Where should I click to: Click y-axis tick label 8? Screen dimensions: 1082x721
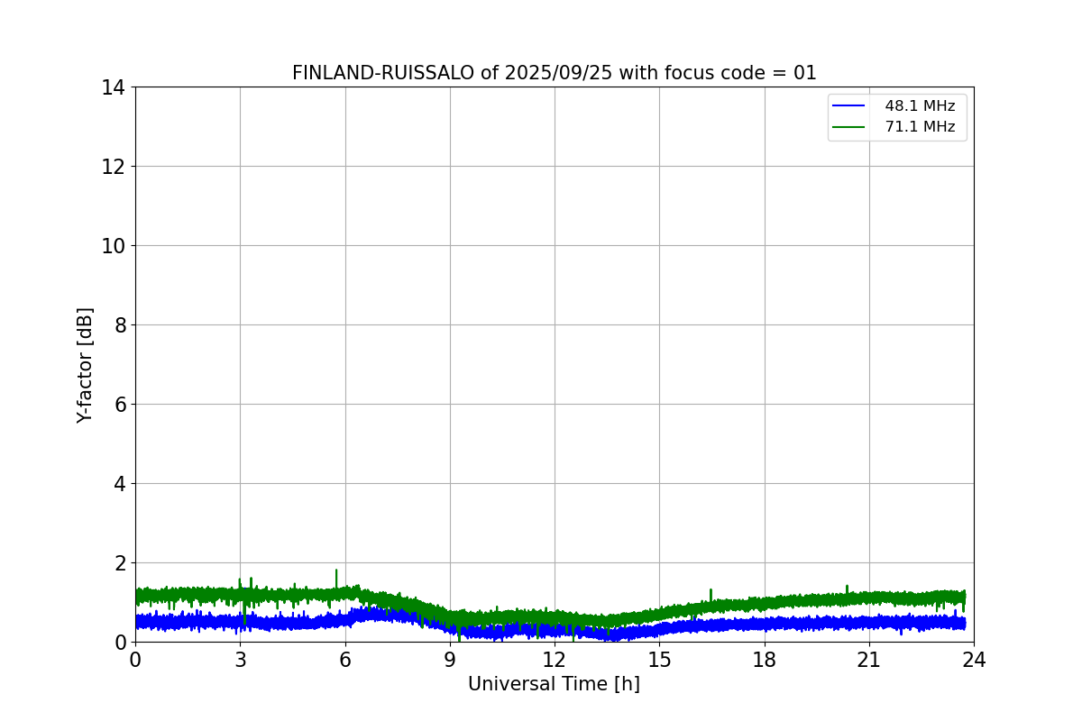pyautogui.click(x=120, y=325)
